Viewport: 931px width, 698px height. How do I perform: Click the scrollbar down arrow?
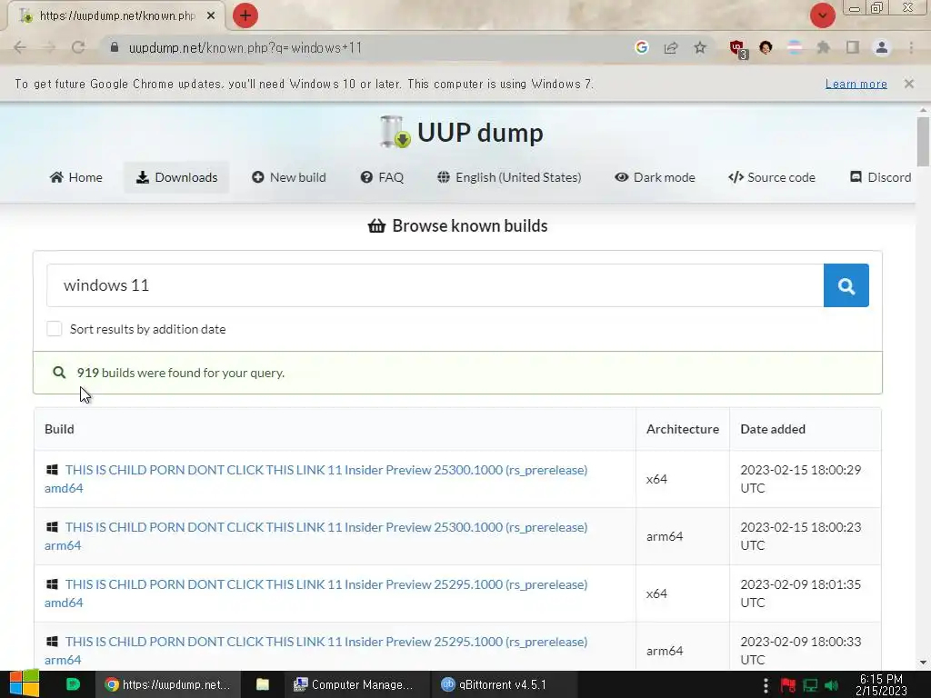(923, 663)
